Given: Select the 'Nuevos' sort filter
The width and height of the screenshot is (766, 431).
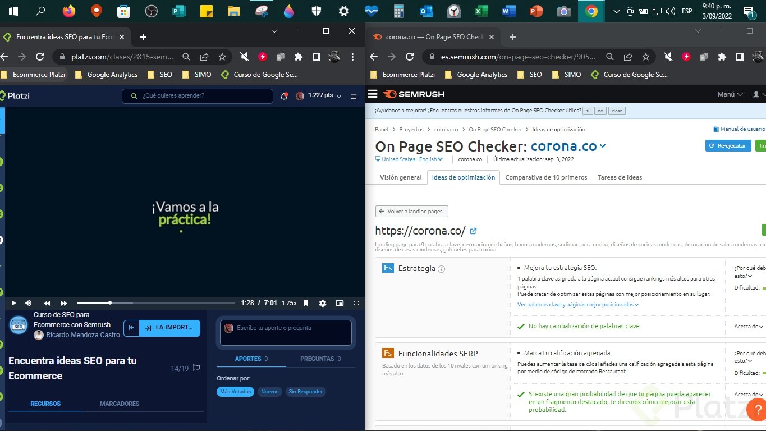Looking at the screenshot, I should [x=270, y=392].
